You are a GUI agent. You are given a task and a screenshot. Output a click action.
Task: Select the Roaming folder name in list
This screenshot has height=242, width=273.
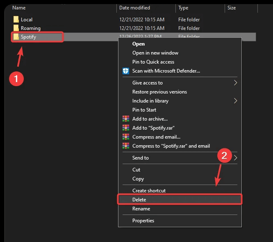(x=31, y=28)
